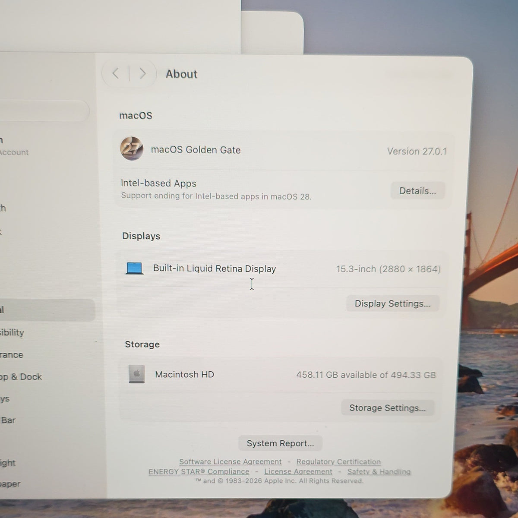Click the sidebar search field

44,111
